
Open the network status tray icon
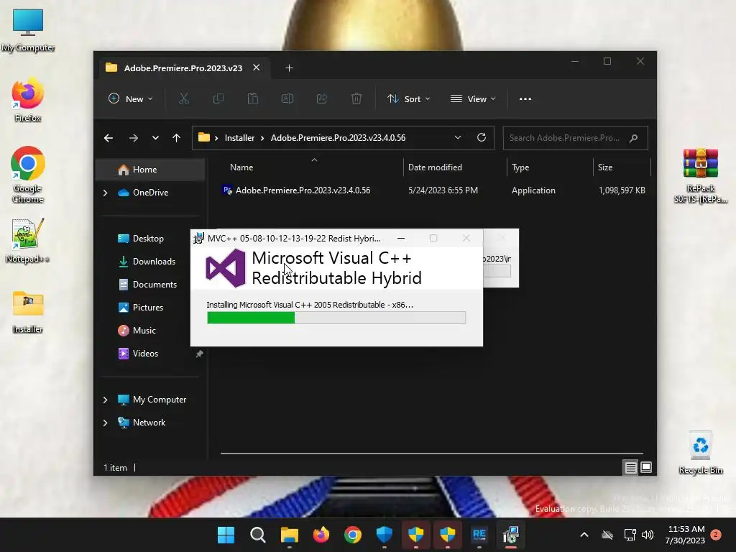tap(630, 535)
